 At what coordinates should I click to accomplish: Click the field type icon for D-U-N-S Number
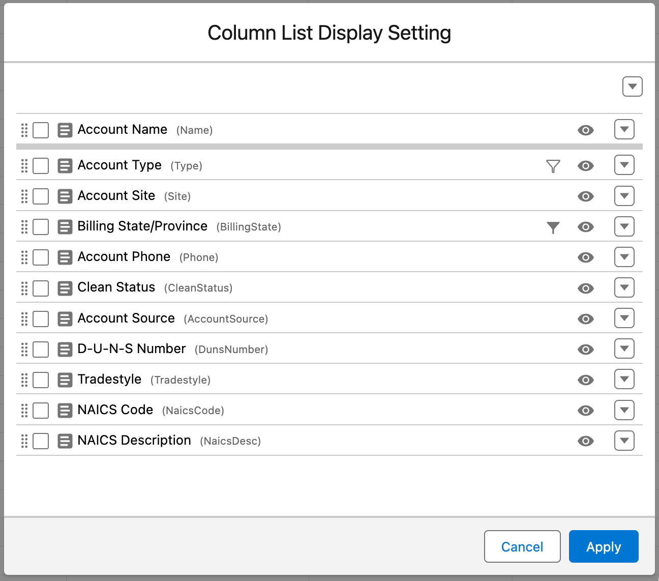click(65, 350)
